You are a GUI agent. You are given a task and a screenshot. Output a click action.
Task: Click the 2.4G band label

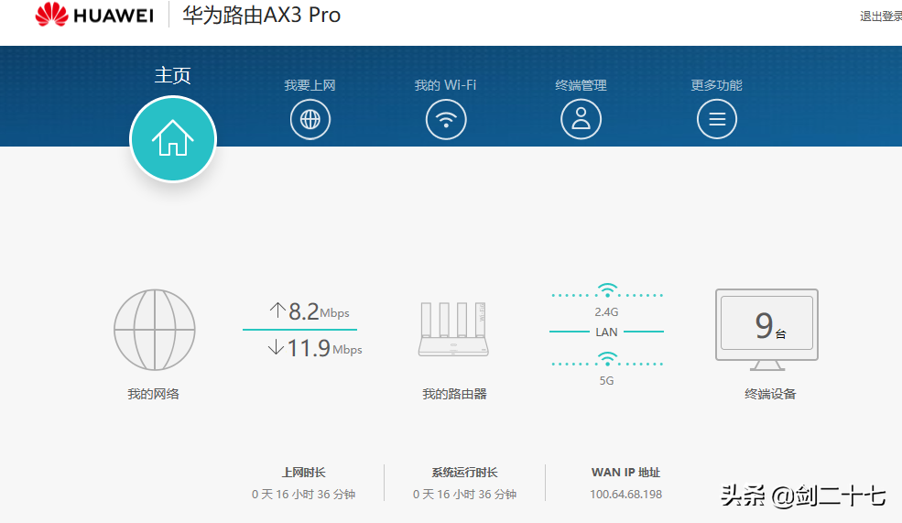click(606, 311)
